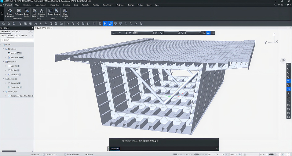The width and height of the screenshot is (292, 156).
Task: Open Unit System setting
Action: pos(35,12)
